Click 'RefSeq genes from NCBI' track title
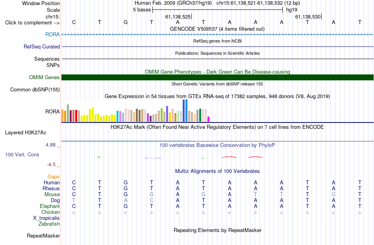Image resolution: width=374 pixels, height=245 pixels. (218, 41)
